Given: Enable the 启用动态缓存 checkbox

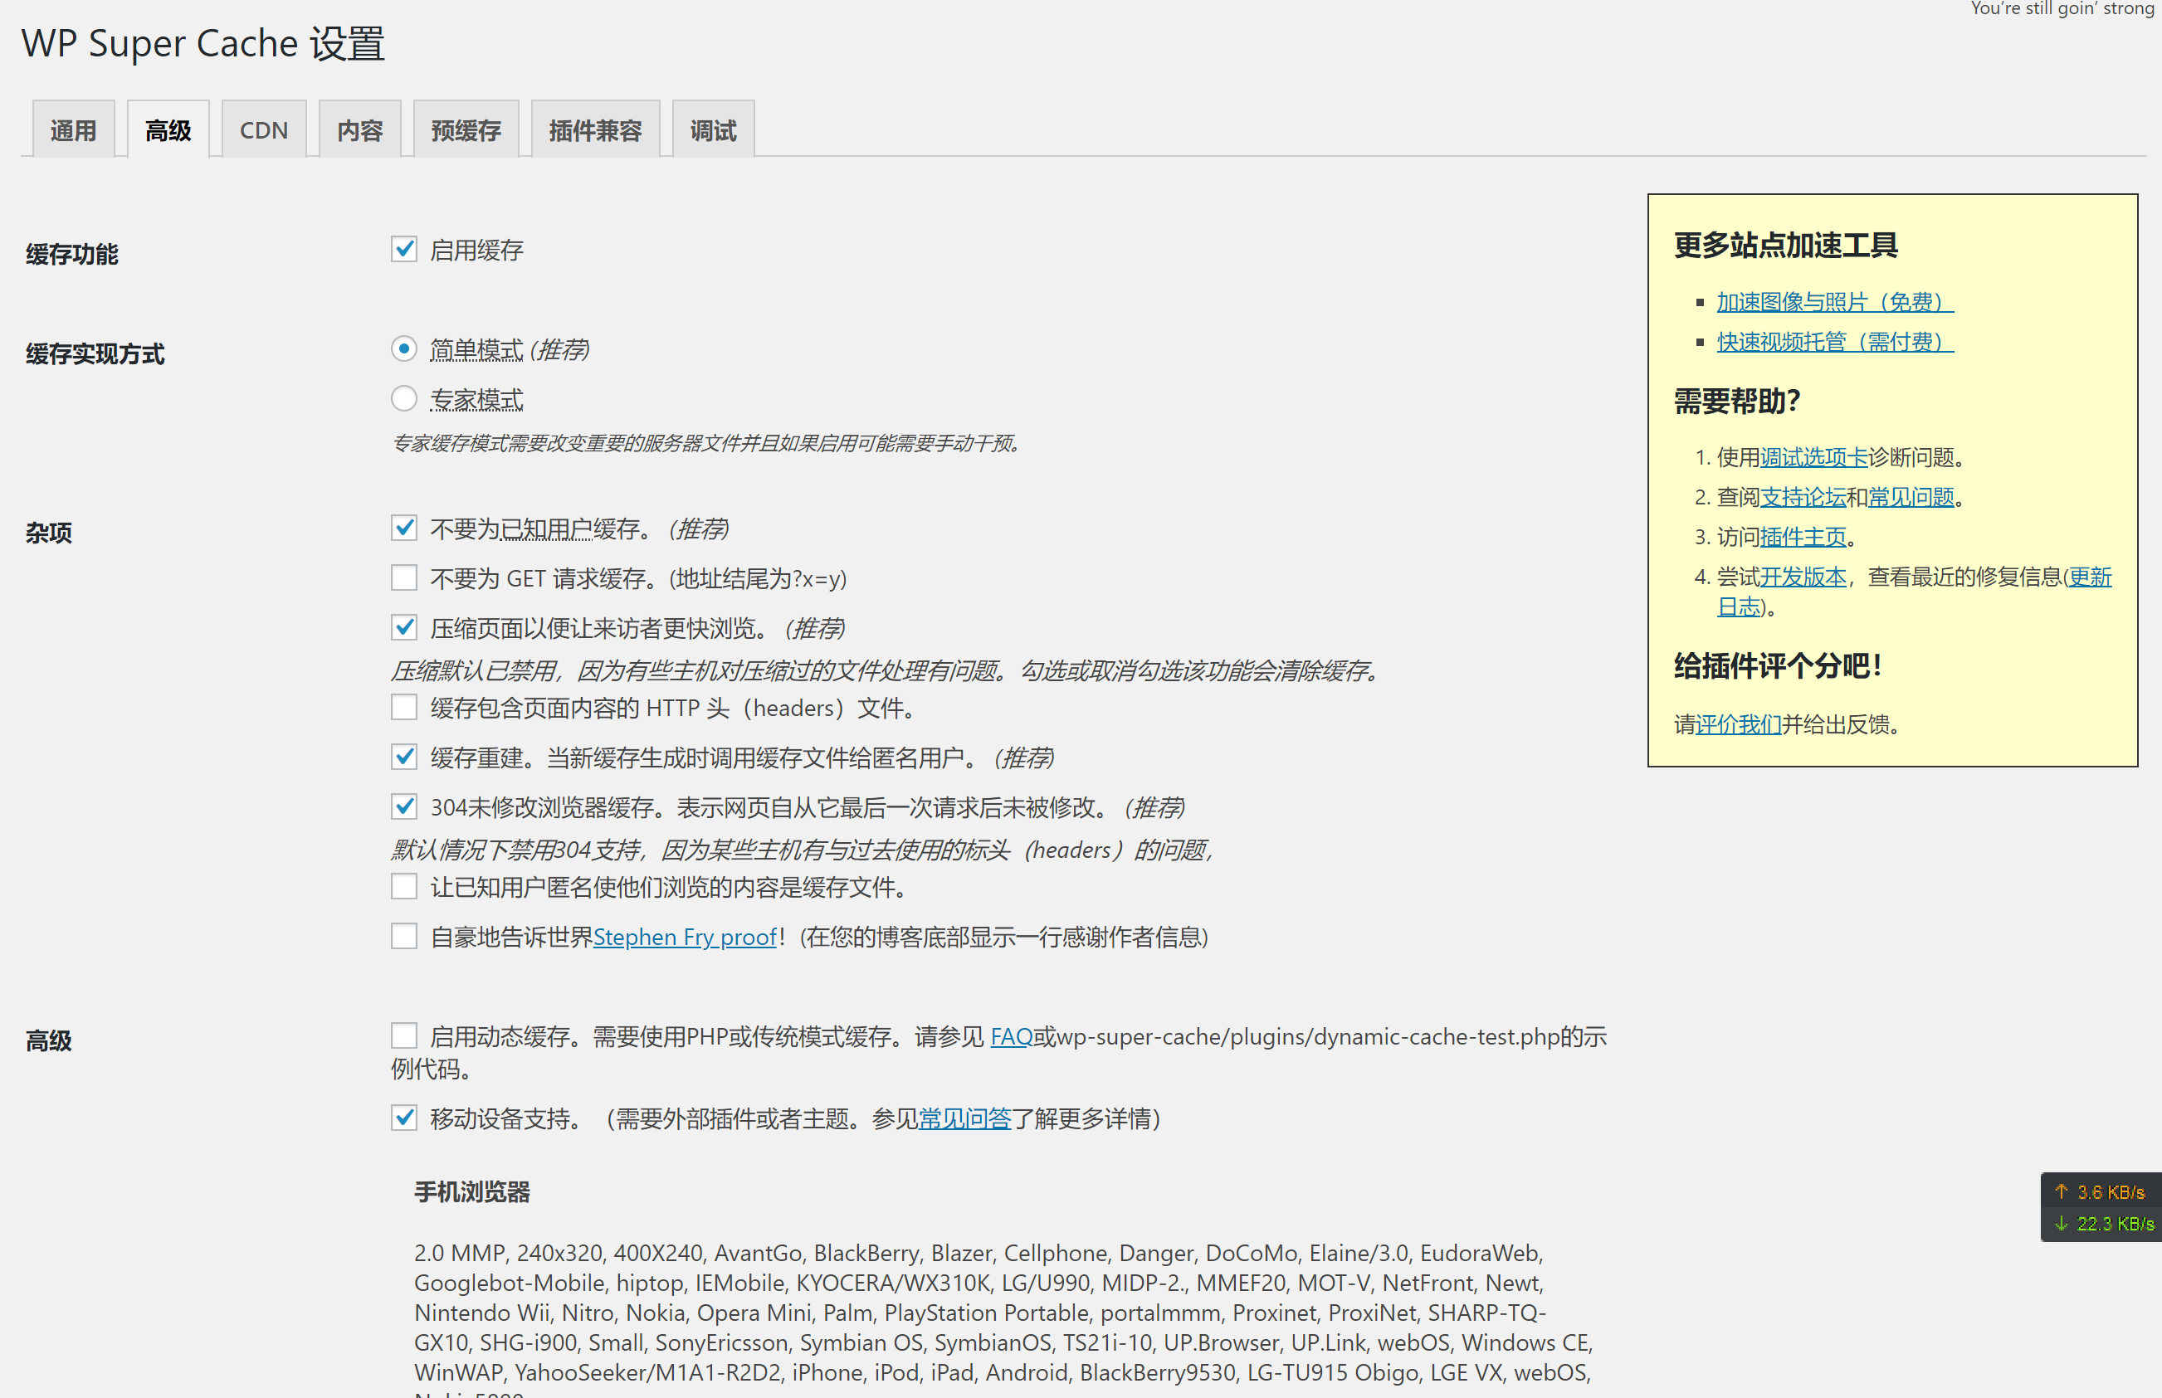Looking at the screenshot, I should click(x=404, y=1035).
